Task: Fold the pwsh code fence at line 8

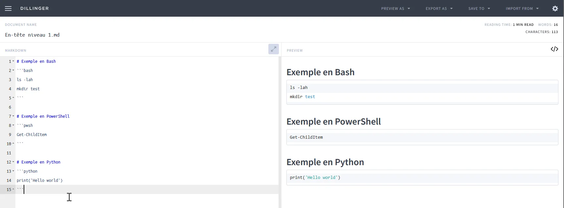Action: [13, 125]
